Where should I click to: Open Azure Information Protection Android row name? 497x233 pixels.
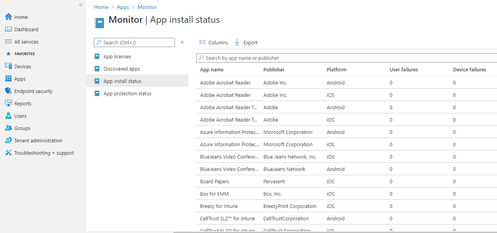point(229,132)
